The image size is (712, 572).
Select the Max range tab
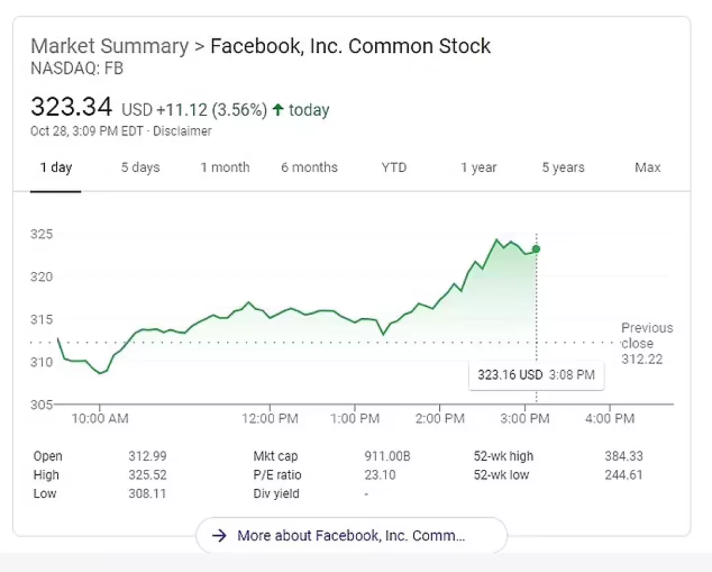(647, 168)
